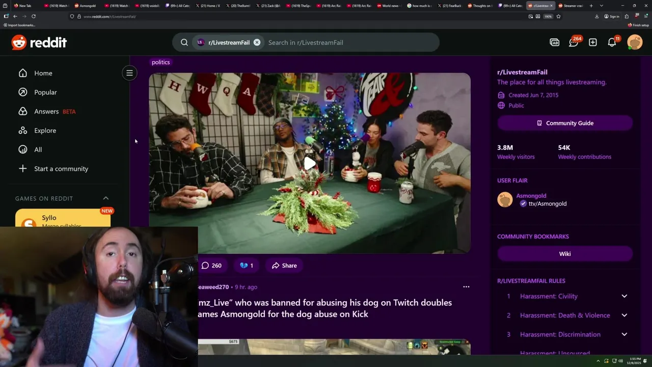Open notifications bell with 11 alerts
The height and width of the screenshot is (367, 652).
click(613, 42)
